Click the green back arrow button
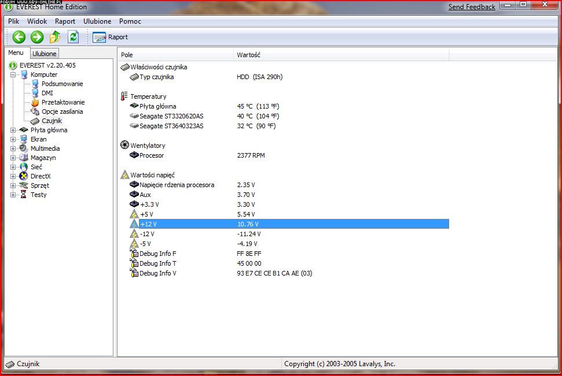The image size is (562, 376). pos(19,37)
